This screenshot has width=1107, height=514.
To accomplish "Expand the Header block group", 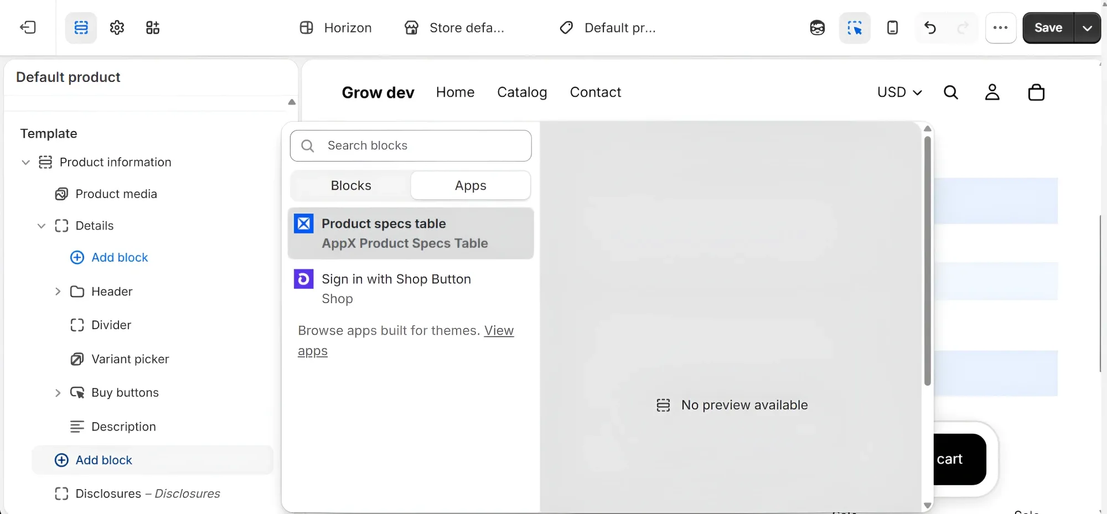I will coord(58,292).
